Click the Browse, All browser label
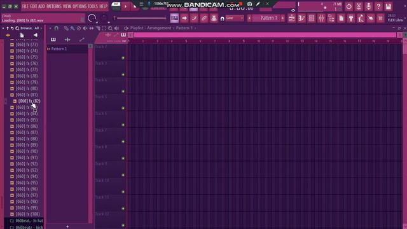The image size is (407, 229). [x=30, y=28]
